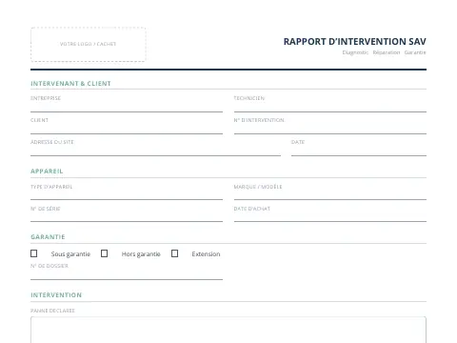The image size is (457, 343).
Task: Click the Réparation subtitle word
Action: tap(387, 52)
